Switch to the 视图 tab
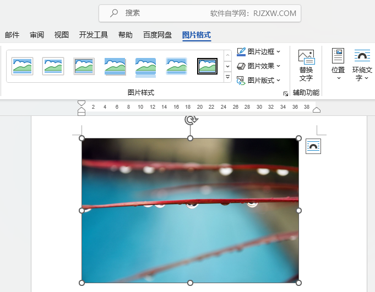The height and width of the screenshot is (292, 375). coord(62,35)
